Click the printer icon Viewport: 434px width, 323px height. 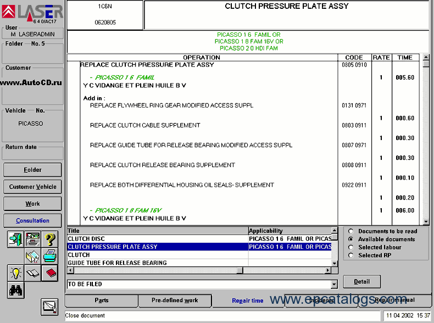coord(50,256)
